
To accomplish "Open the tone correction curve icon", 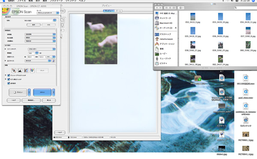I will (26, 71).
